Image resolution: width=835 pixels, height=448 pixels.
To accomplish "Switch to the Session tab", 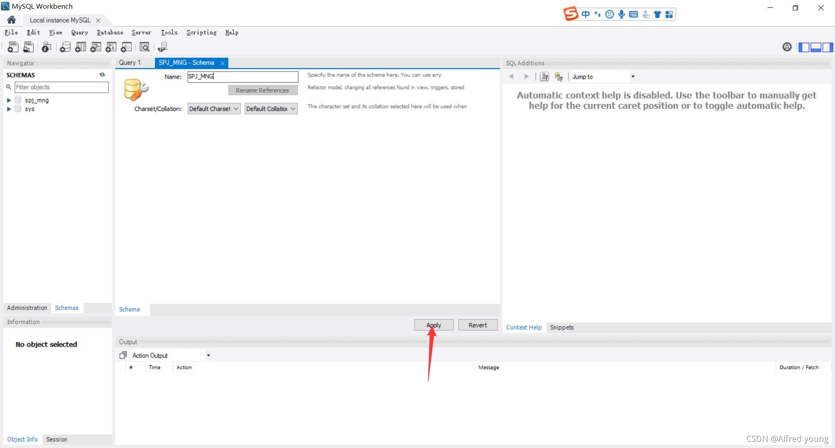I will (57, 439).
